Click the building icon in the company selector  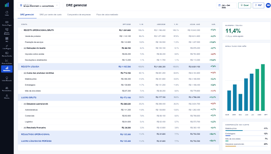coord(21,5)
